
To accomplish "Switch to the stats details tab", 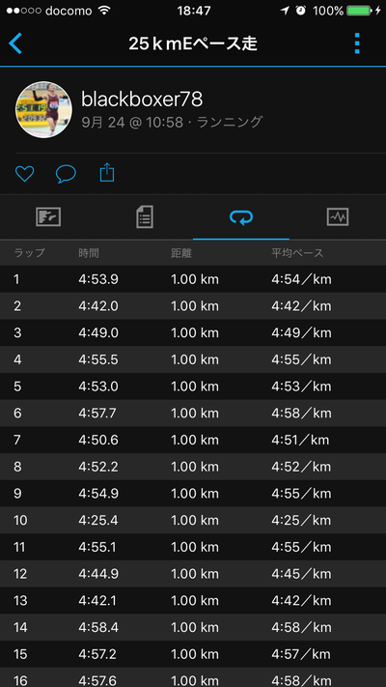I will (145, 216).
